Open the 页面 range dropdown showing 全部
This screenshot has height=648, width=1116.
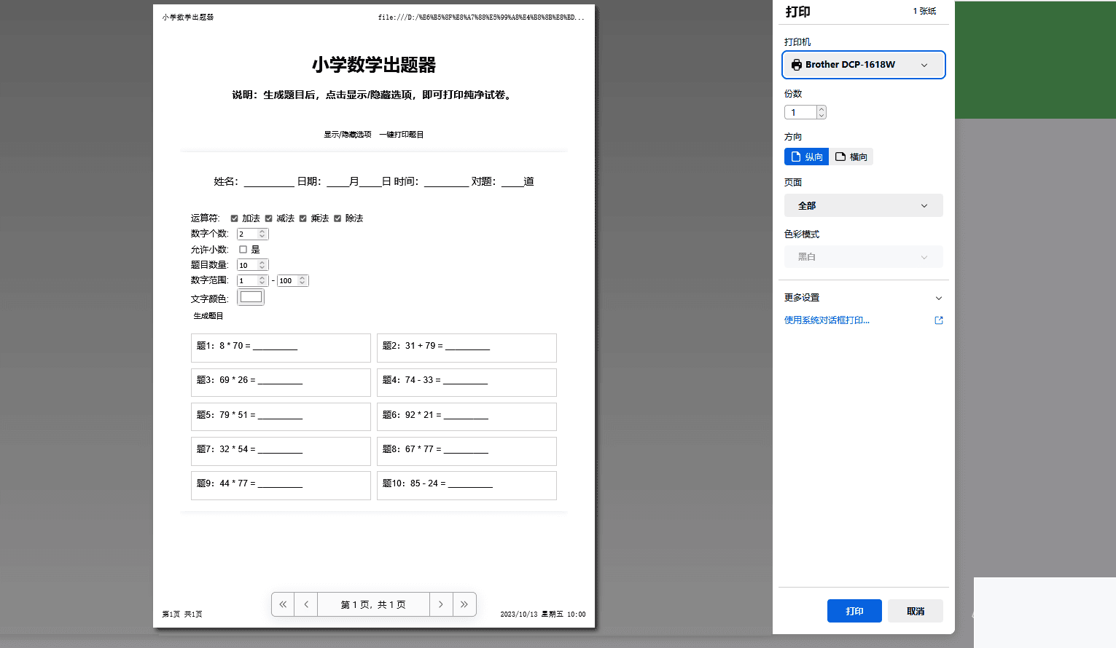pyautogui.click(x=863, y=205)
